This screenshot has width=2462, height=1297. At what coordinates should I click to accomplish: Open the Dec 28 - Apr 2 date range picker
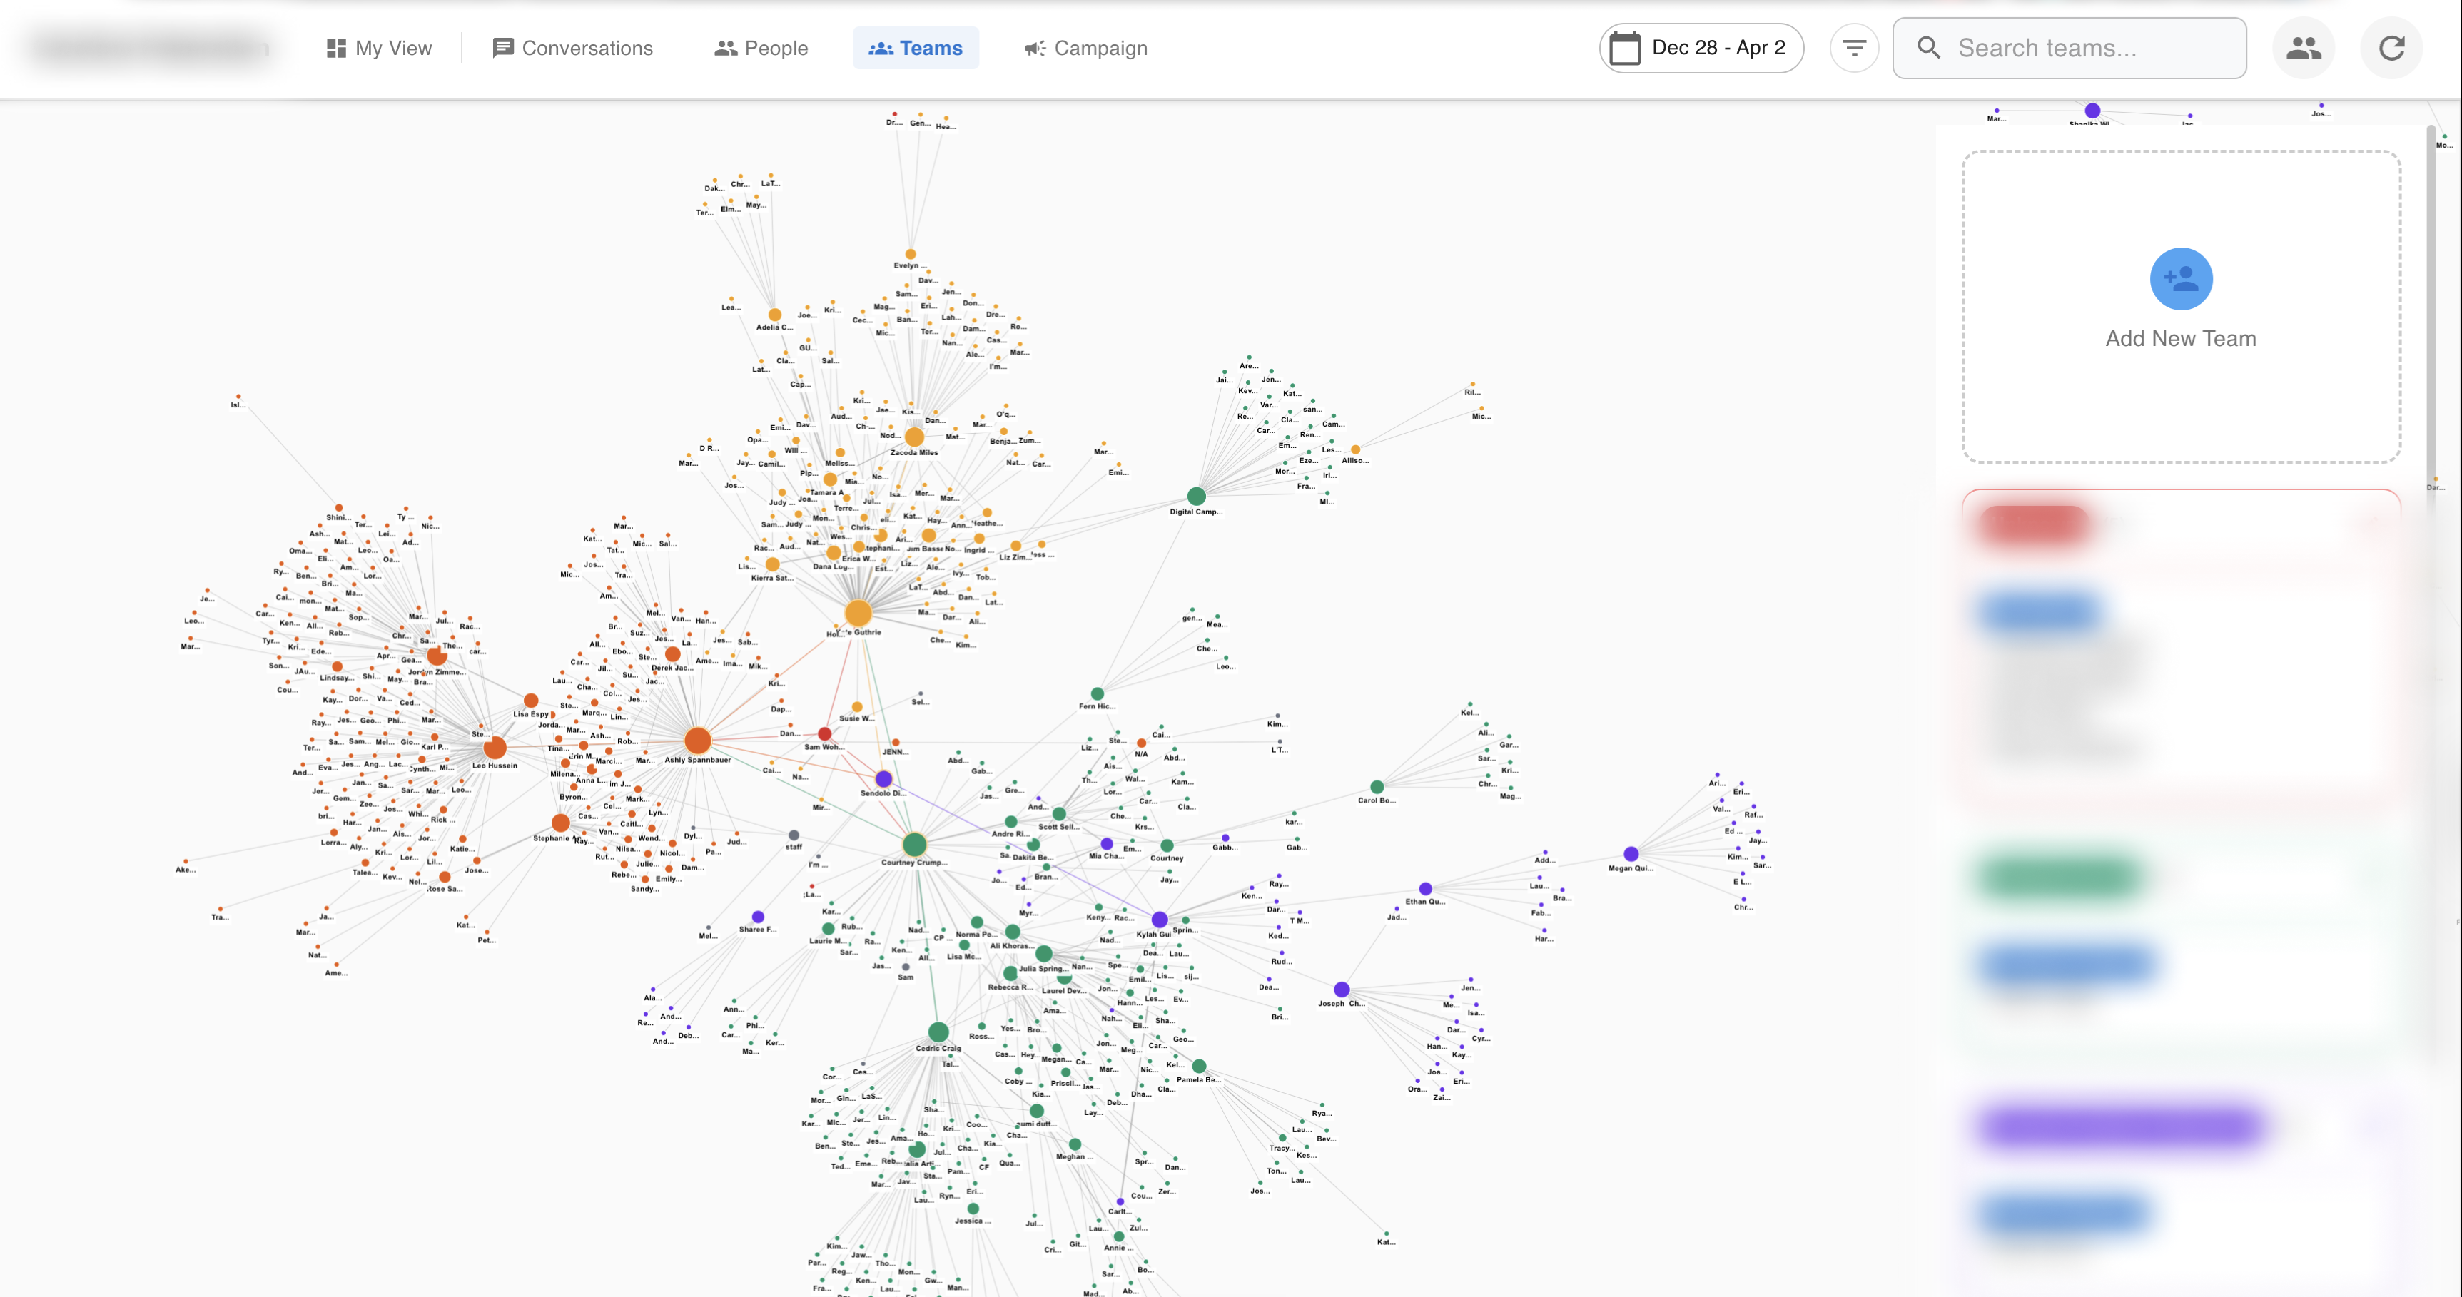(1701, 48)
